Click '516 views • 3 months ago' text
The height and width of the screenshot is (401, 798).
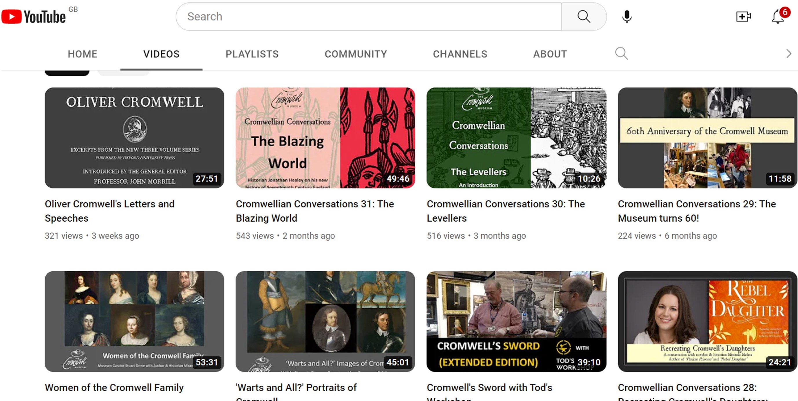476,236
